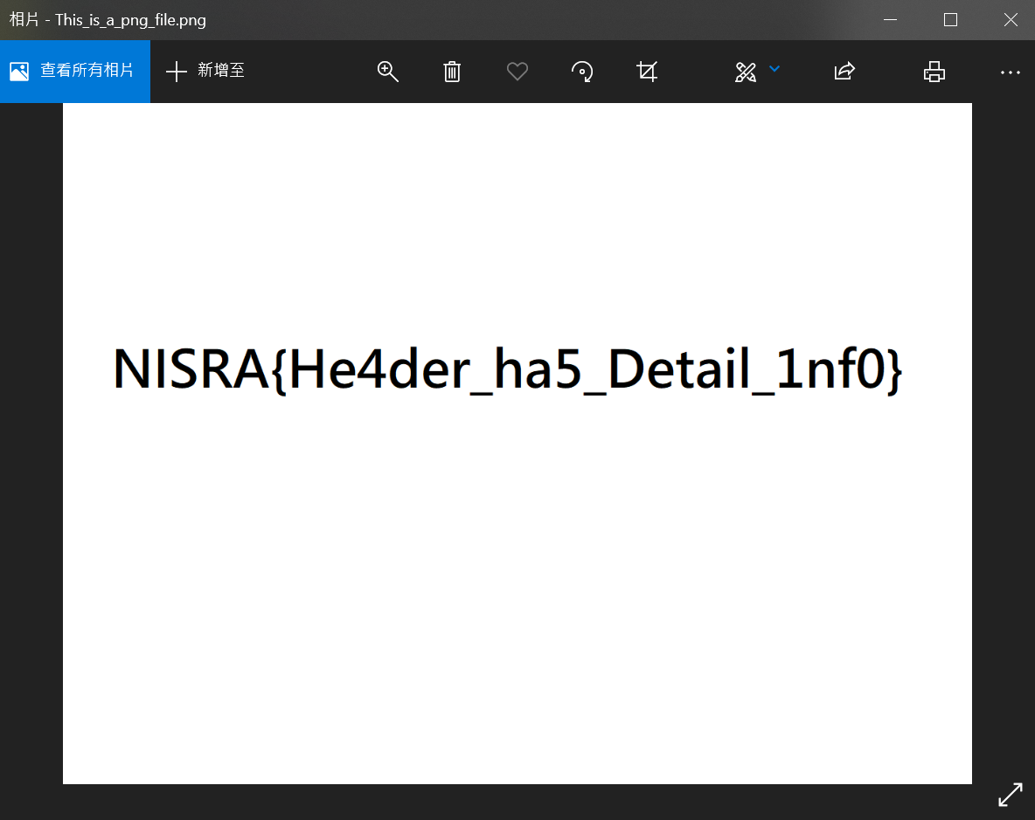The image size is (1035, 820).
Task: Delete the photo with trash icon
Action: click(452, 72)
